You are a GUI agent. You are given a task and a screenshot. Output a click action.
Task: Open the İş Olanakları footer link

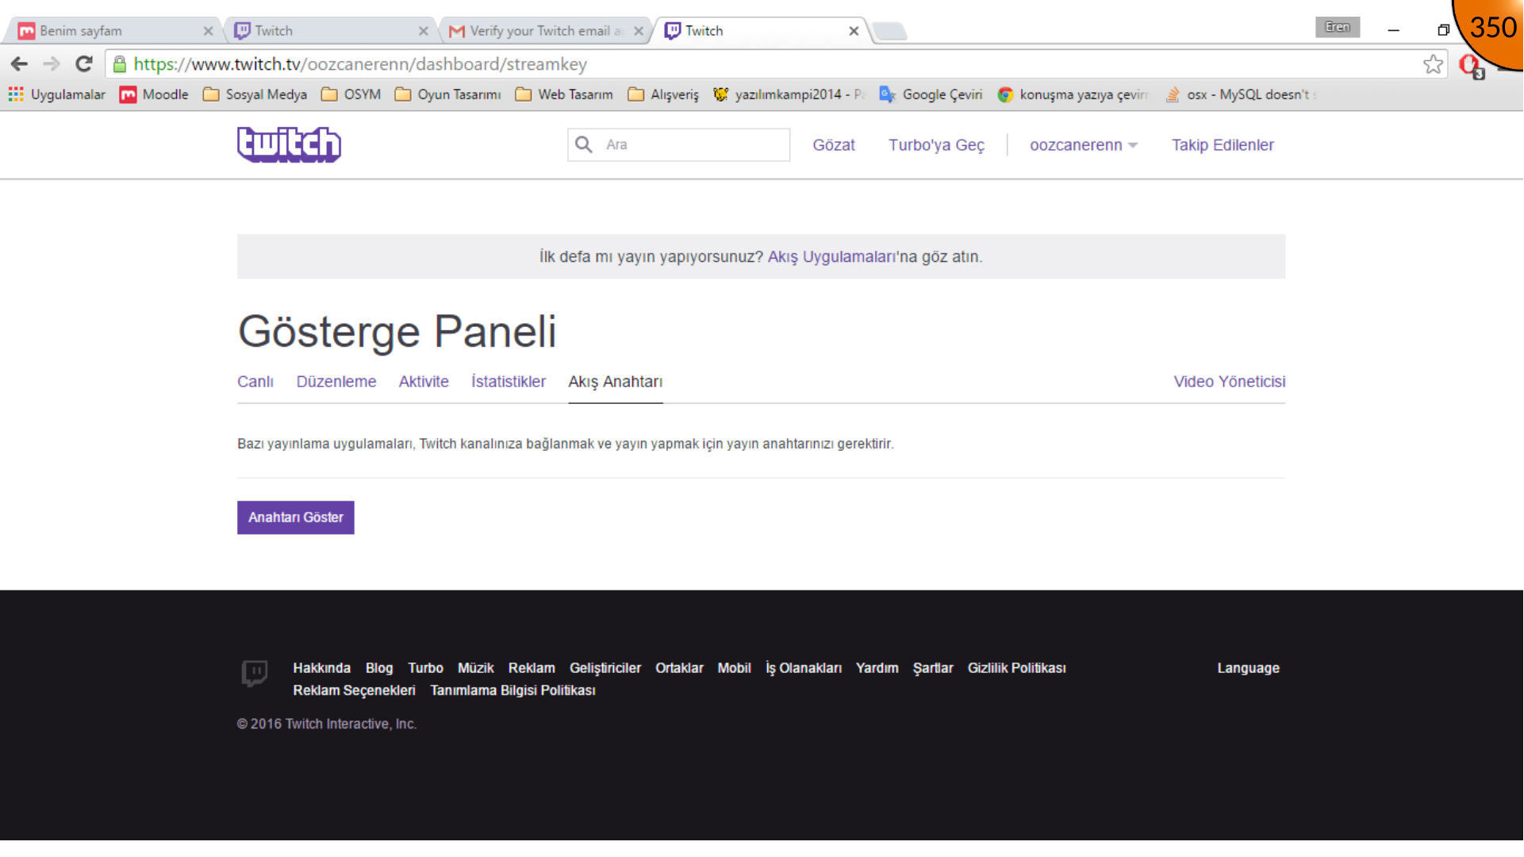tap(804, 668)
